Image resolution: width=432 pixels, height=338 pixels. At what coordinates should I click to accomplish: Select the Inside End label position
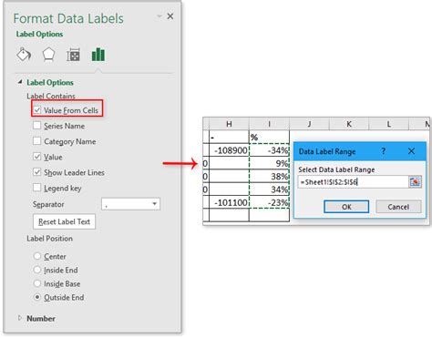37,270
